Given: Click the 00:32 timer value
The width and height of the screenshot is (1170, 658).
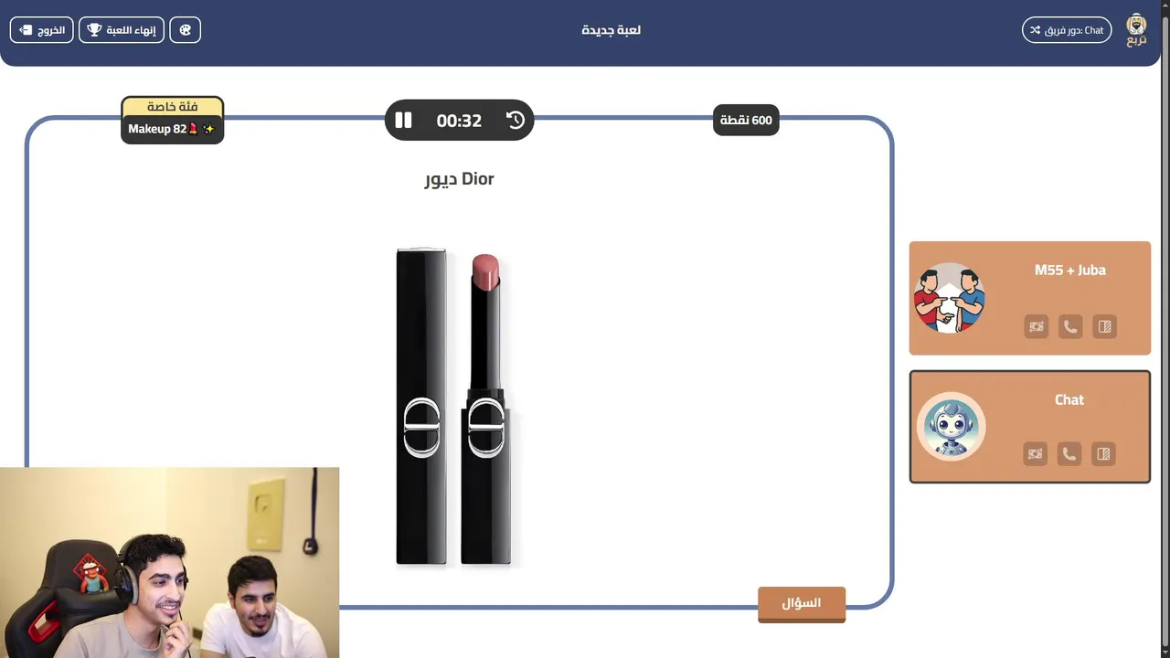Looking at the screenshot, I should (x=459, y=121).
